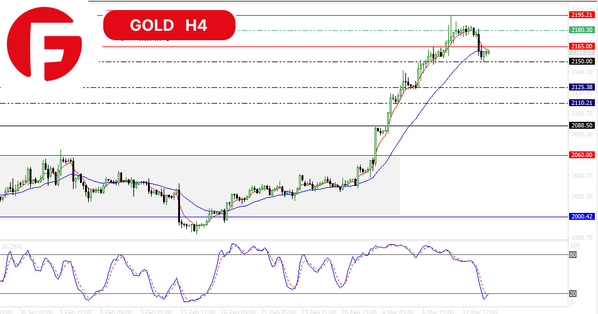Click the stochastic 20 oversold level label
Image resolution: width=598 pixels, height=314 pixels.
573,293
